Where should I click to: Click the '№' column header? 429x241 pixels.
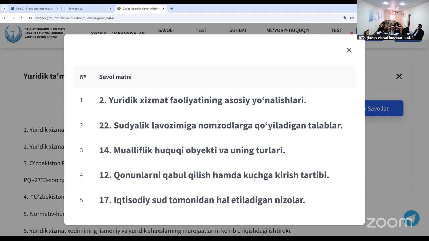click(x=83, y=77)
